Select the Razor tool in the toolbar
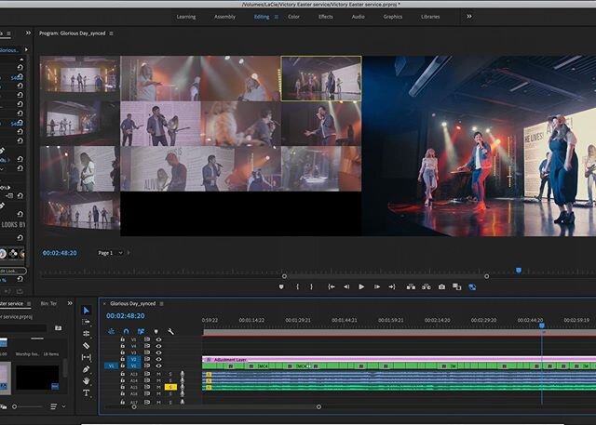The width and height of the screenshot is (596, 425). [87, 345]
